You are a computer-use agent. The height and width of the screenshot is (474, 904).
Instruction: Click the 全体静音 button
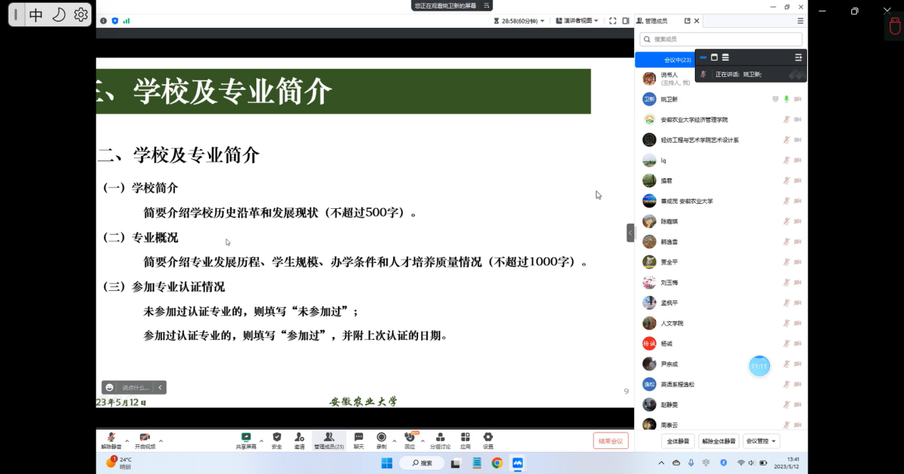(678, 441)
